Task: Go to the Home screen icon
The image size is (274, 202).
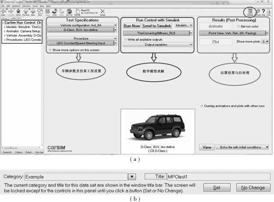Action: [18, 11]
